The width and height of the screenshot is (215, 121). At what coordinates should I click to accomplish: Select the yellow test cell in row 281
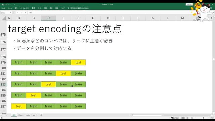click(x=63, y=73)
